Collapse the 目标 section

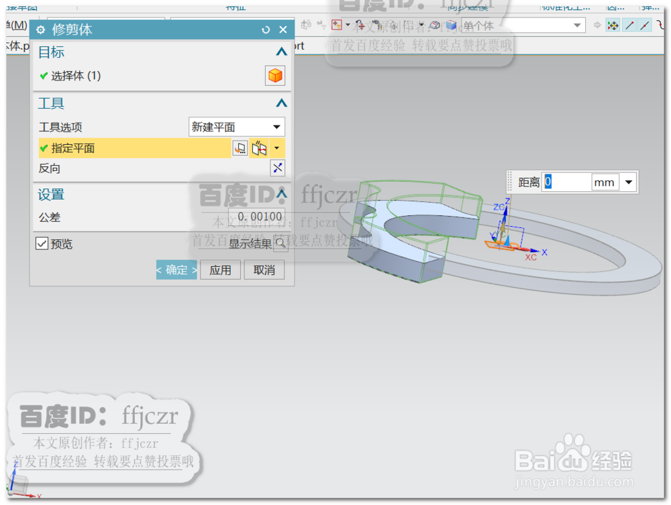(x=282, y=52)
